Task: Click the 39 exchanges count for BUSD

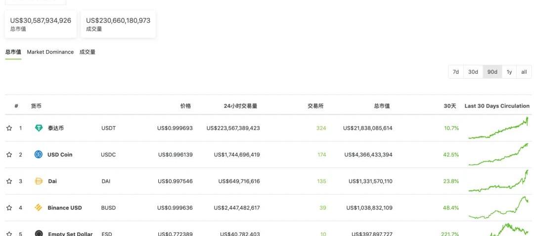Action: (322, 208)
